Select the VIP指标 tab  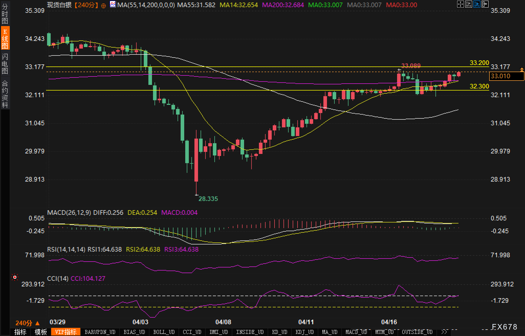click(x=66, y=332)
